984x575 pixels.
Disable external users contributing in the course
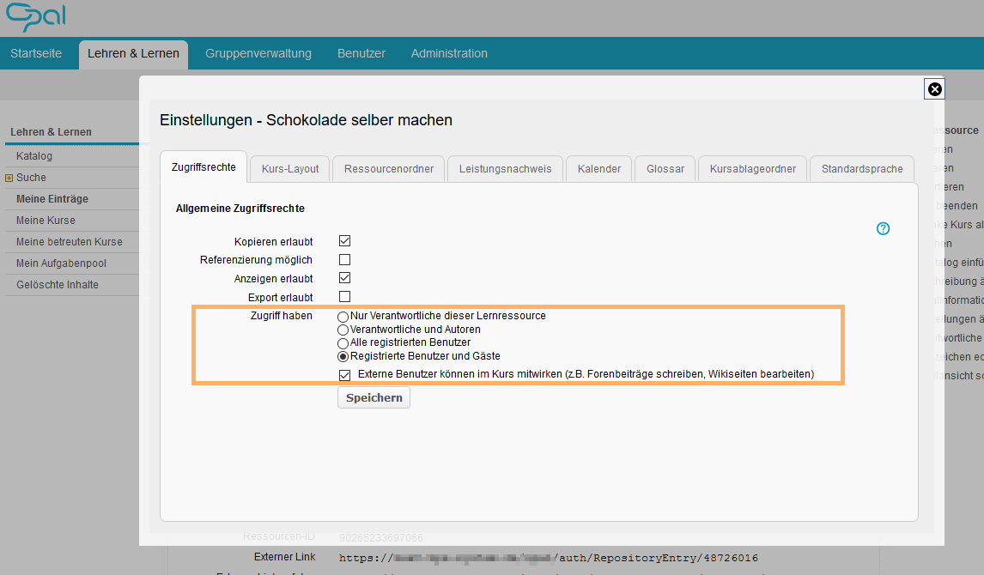(344, 375)
